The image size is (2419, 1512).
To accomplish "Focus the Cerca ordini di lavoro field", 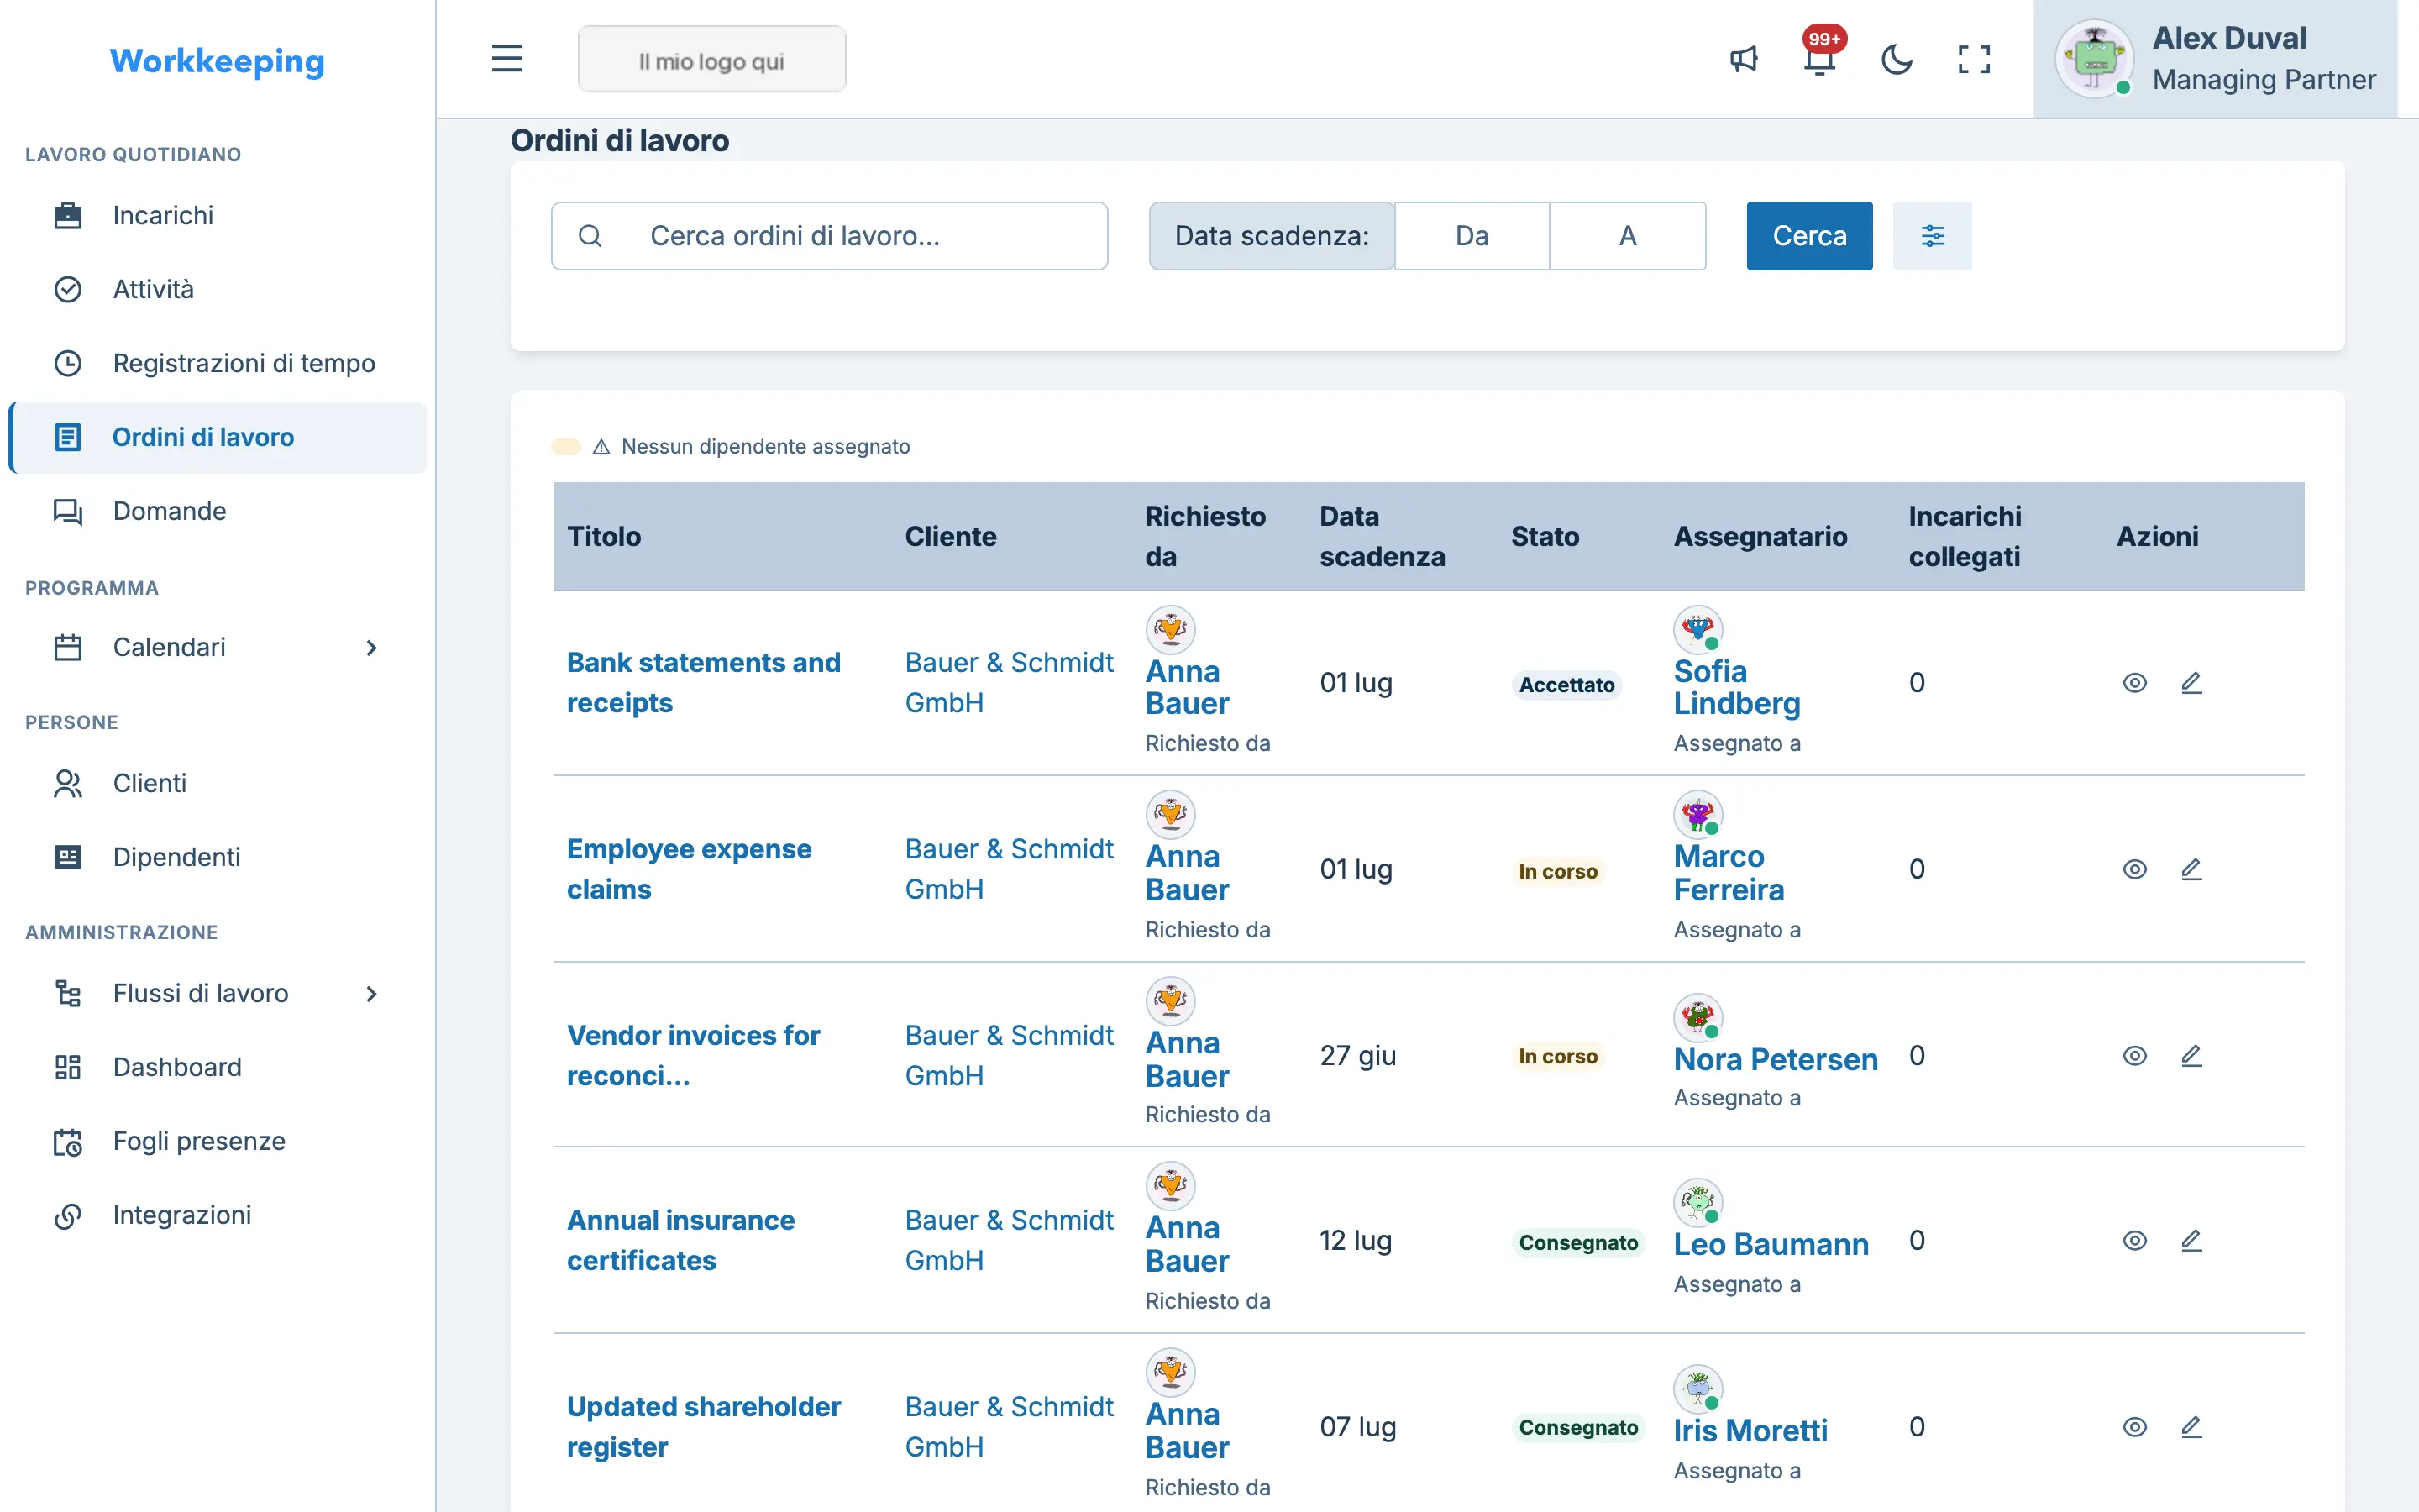I will point(829,236).
